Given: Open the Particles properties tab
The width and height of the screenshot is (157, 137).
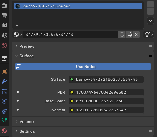Looking at the screenshot, I should coord(4,91).
